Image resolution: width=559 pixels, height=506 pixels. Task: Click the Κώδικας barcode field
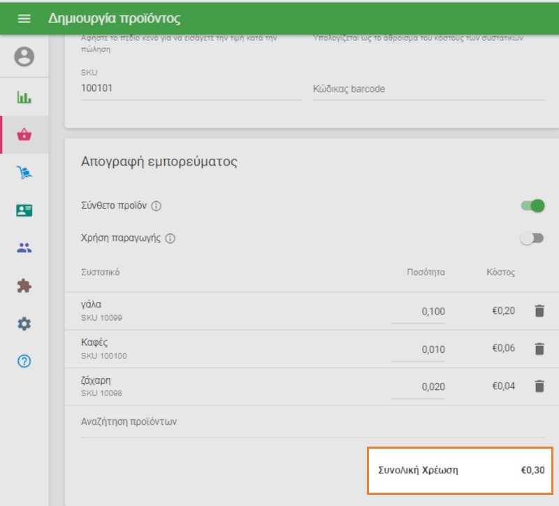point(428,89)
